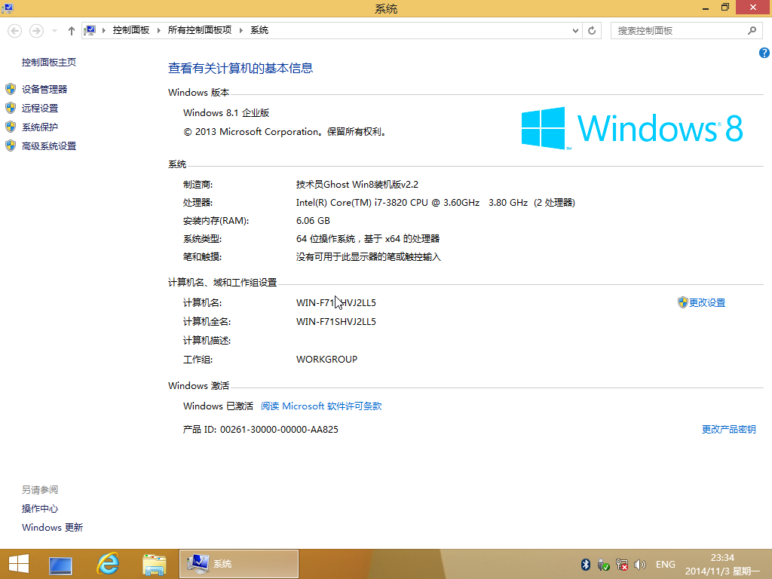
Task: Click the system icon in the title bar
Action: [8, 8]
